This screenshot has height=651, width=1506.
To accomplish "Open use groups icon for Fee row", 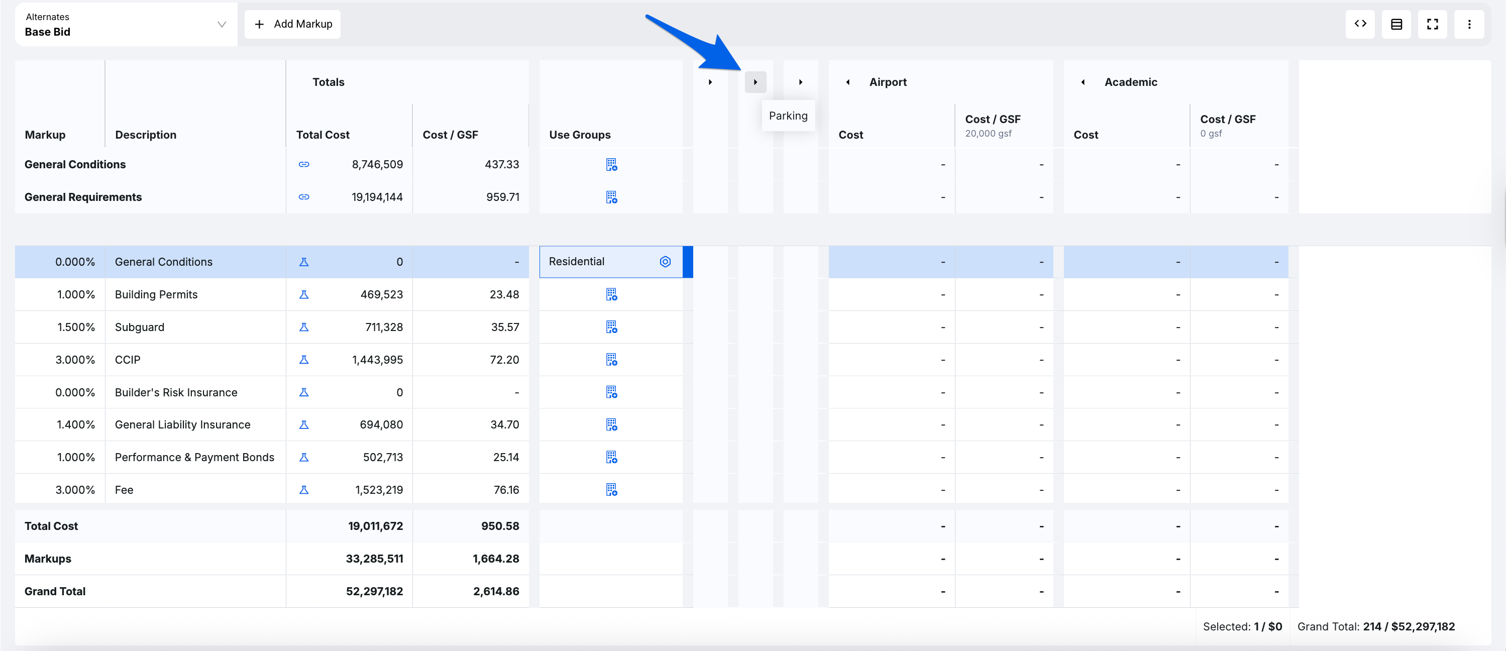I will click(611, 490).
